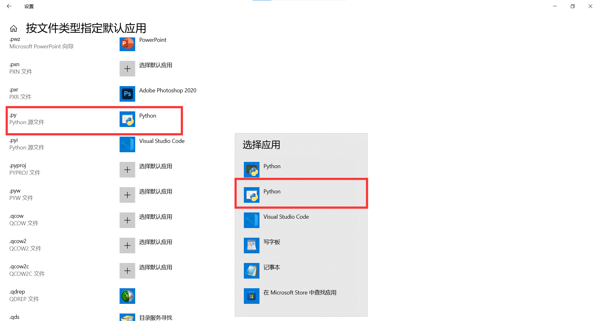The width and height of the screenshot is (597, 321).
Task: Click .pwz file extension text
Action: [x=15, y=39]
